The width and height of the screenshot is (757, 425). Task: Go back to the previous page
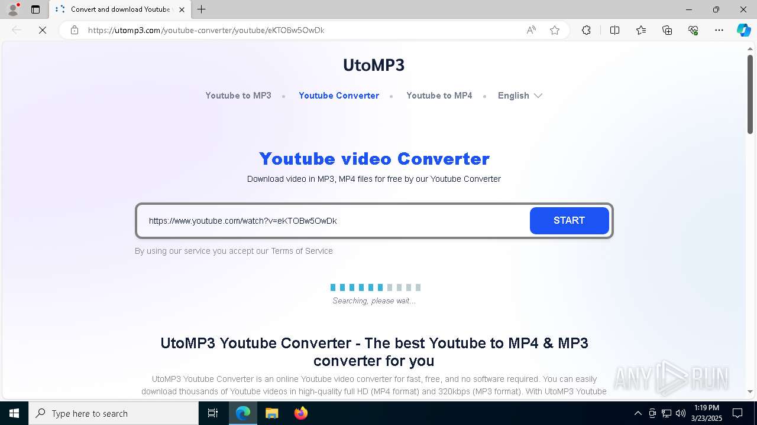point(17,30)
